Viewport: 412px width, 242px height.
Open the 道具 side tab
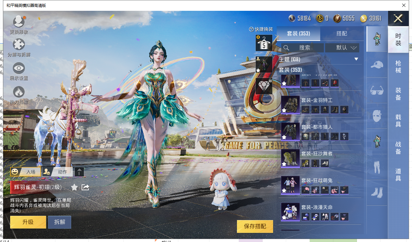click(x=398, y=175)
